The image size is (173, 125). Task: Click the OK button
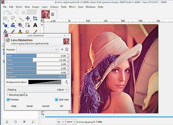click(62, 106)
